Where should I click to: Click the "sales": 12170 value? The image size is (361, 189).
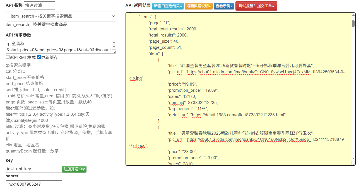pos(190,96)
